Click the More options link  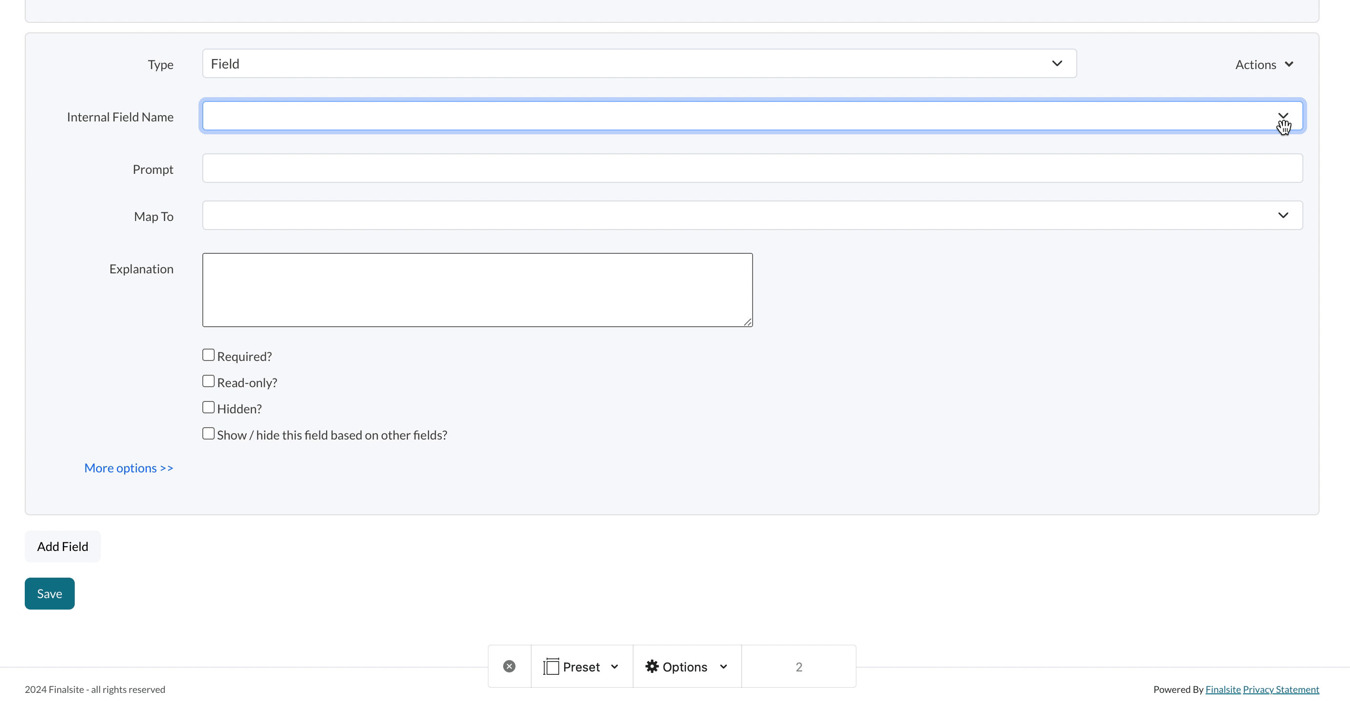(x=129, y=467)
